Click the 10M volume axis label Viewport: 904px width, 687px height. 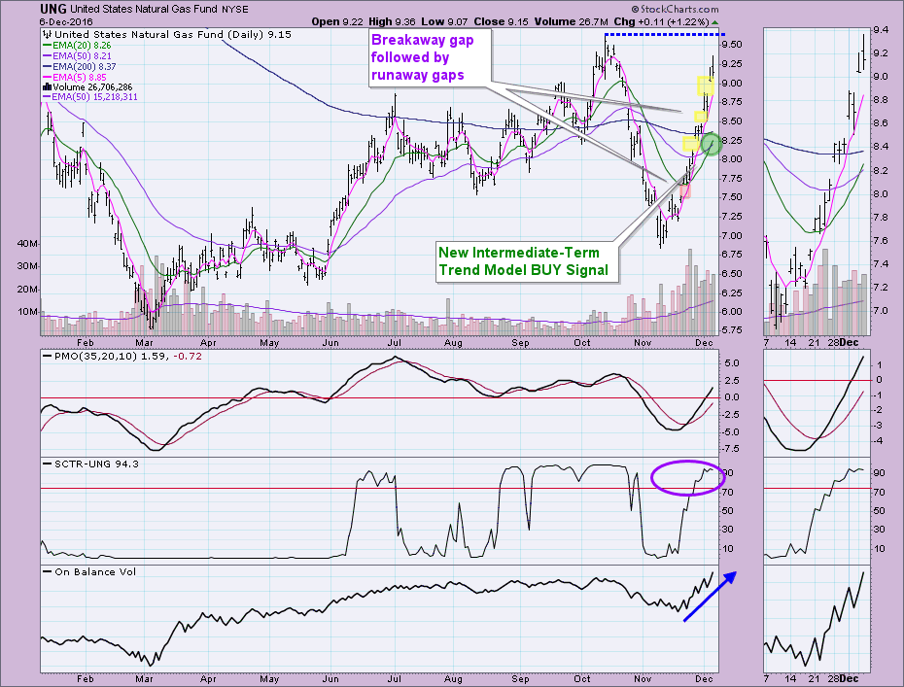pyautogui.click(x=27, y=312)
